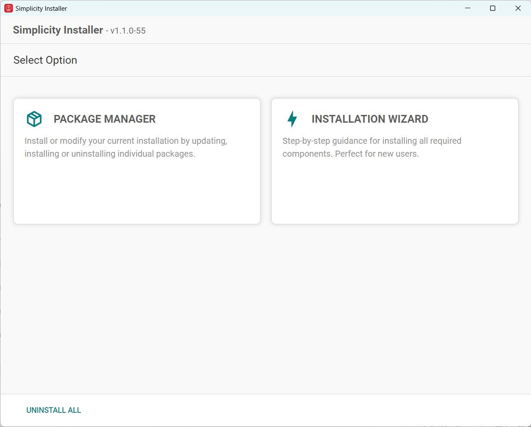Select the INSTALLATION WIZARD heading text

(x=370, y=119)
